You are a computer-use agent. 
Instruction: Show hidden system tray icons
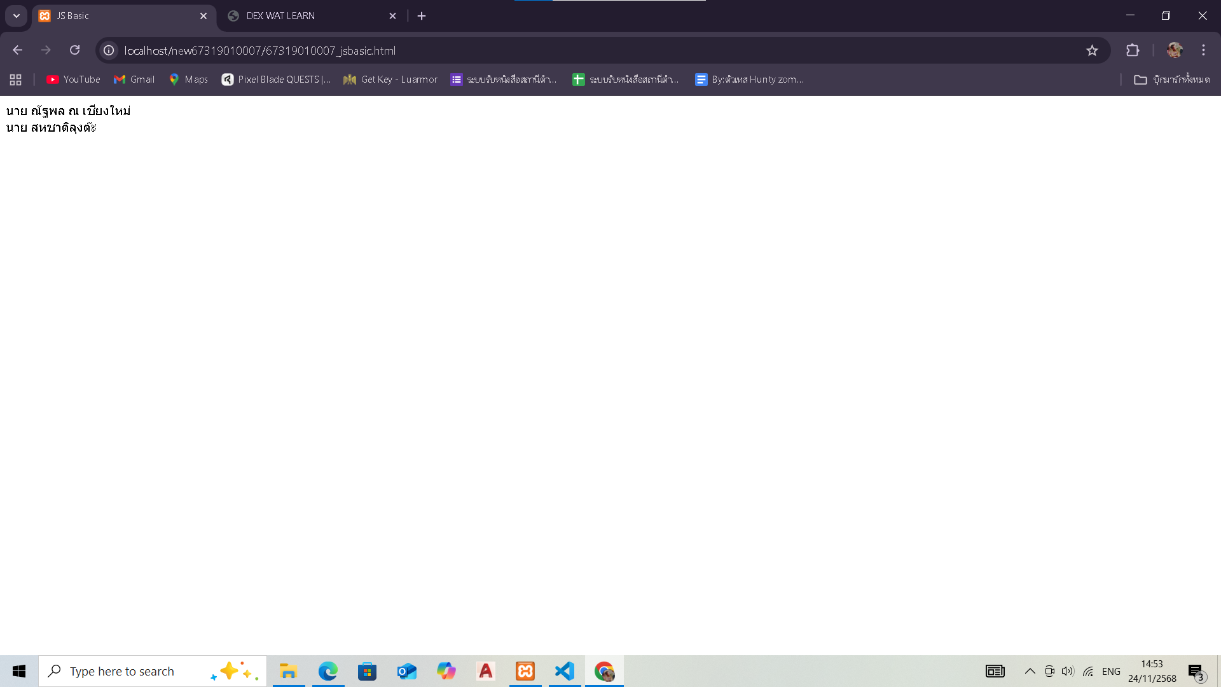coord(1030,671)
